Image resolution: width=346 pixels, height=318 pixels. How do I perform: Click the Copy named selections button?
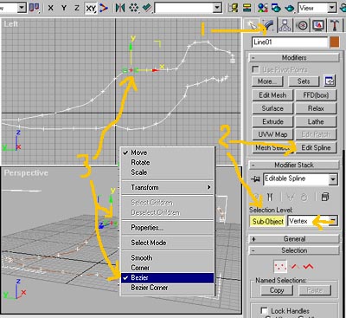tap(277, 290)
